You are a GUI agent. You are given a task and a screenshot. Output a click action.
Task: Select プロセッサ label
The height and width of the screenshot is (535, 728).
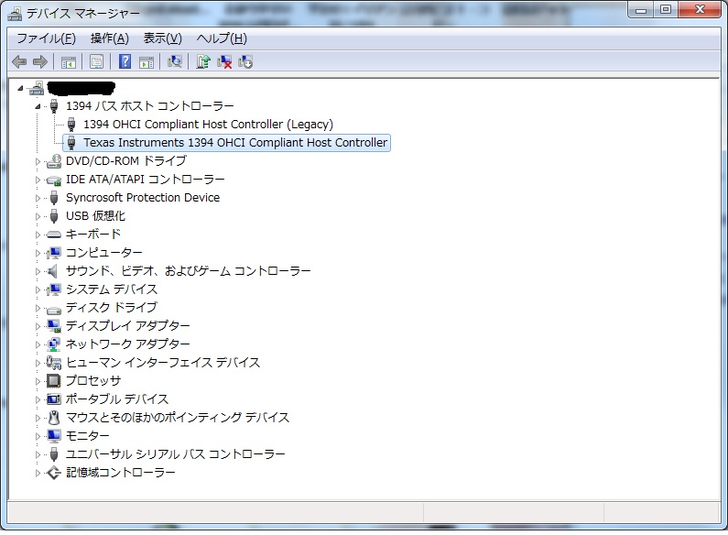[x=93, y=381]
